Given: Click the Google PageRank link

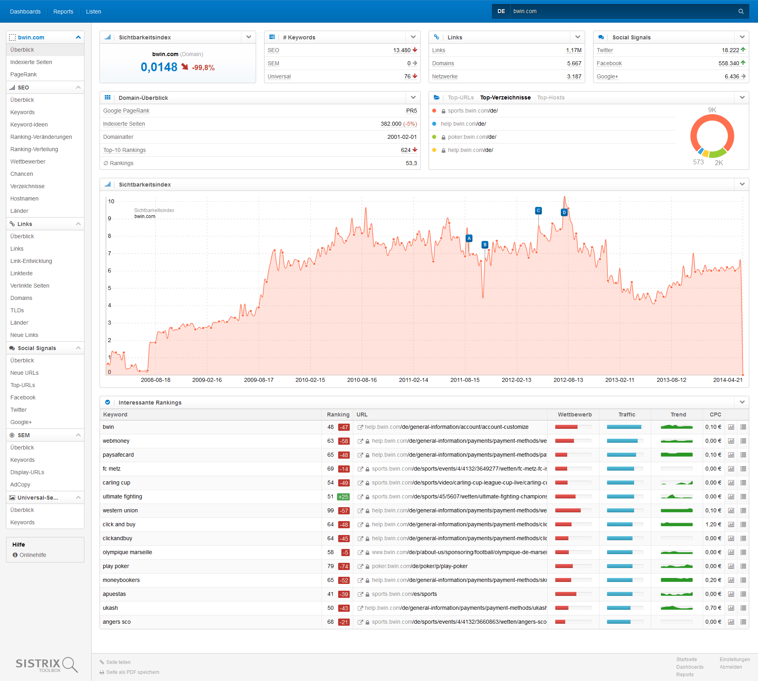Looking at the screenshot, I should (126, 111).
